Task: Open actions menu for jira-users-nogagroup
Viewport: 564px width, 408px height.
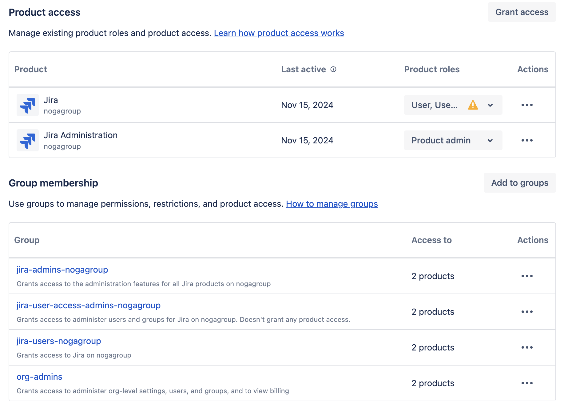Action: pos(527,347)
